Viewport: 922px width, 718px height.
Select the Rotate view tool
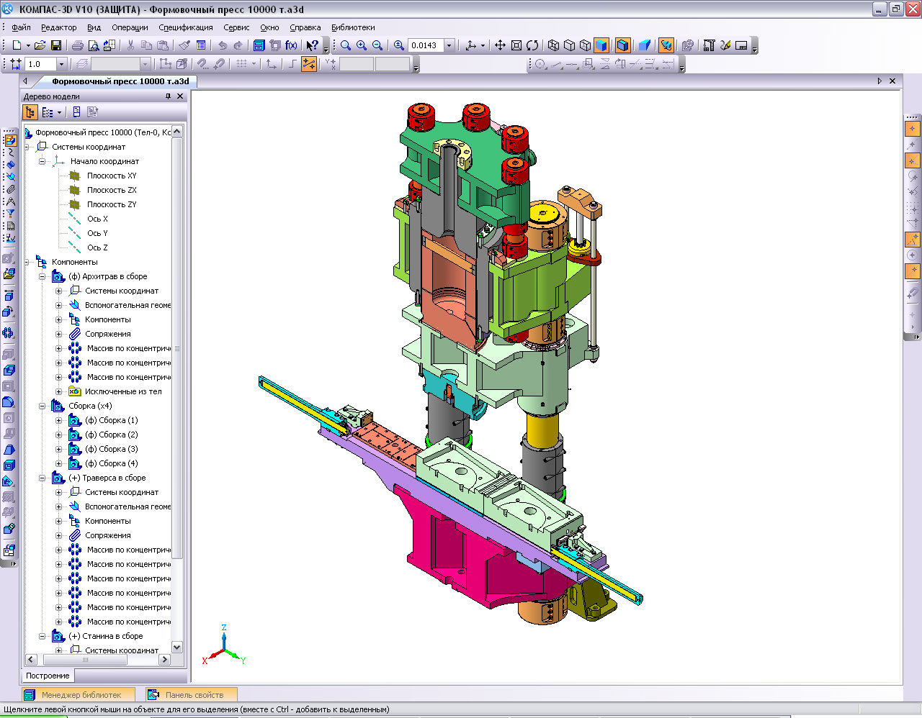pyautogui.click(x=532, y=45)
